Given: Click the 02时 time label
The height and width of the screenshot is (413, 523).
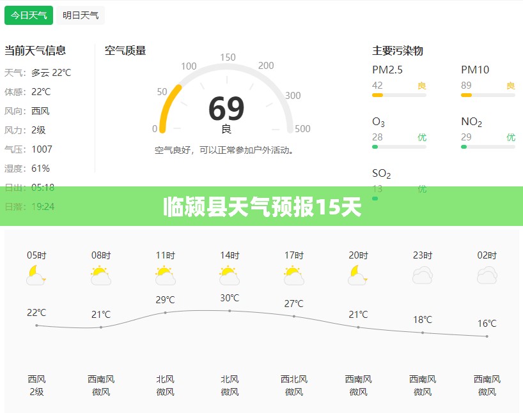Looking at the screenshot, I should (487, 255).
